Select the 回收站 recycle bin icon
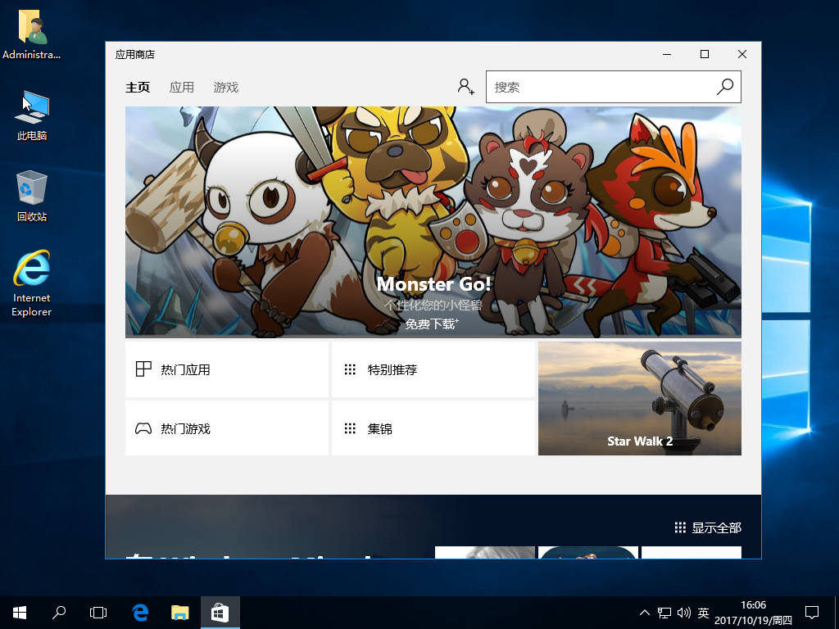 32,197
